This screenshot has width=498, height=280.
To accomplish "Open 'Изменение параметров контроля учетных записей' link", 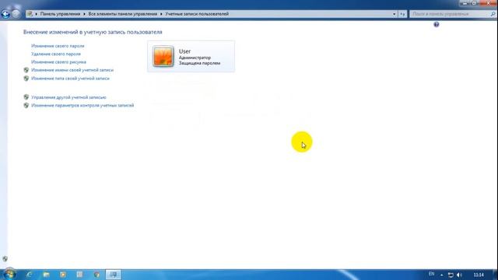I will (x=82, y=105).
